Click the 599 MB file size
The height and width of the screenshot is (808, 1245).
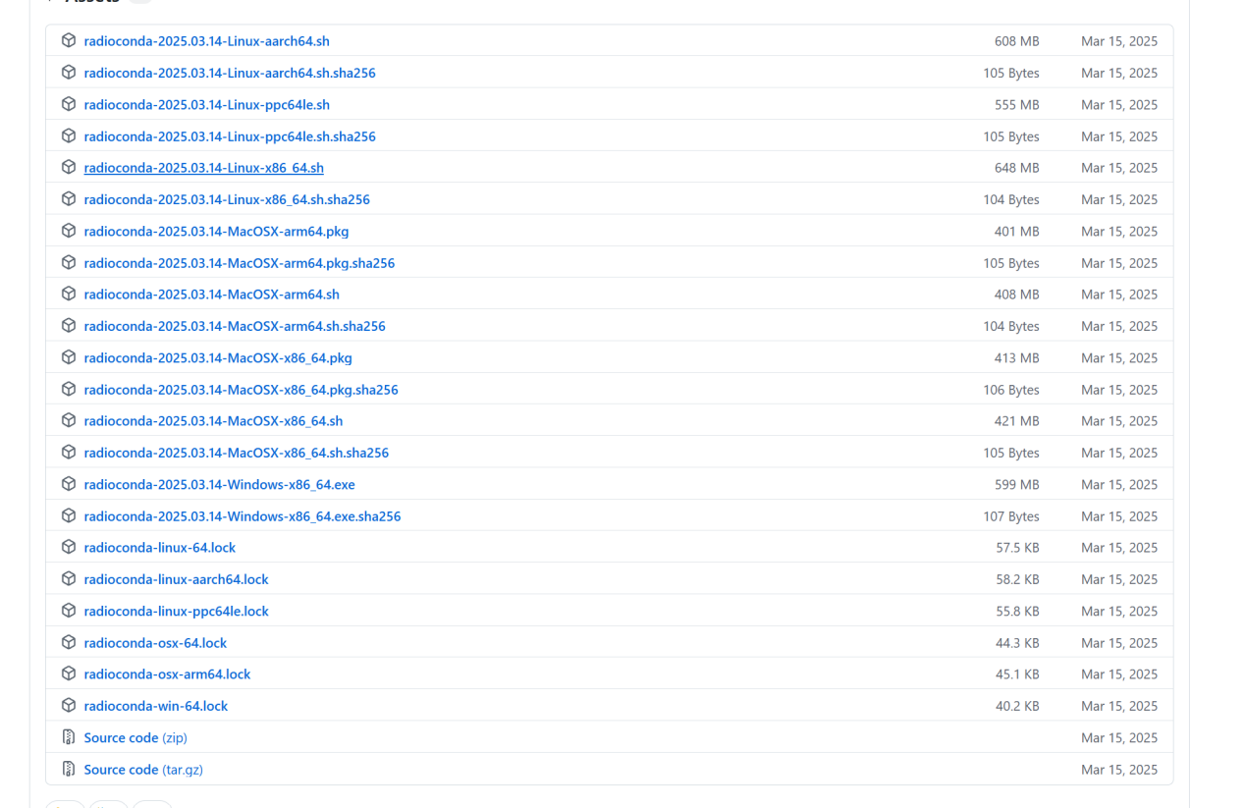point(1016,484)
